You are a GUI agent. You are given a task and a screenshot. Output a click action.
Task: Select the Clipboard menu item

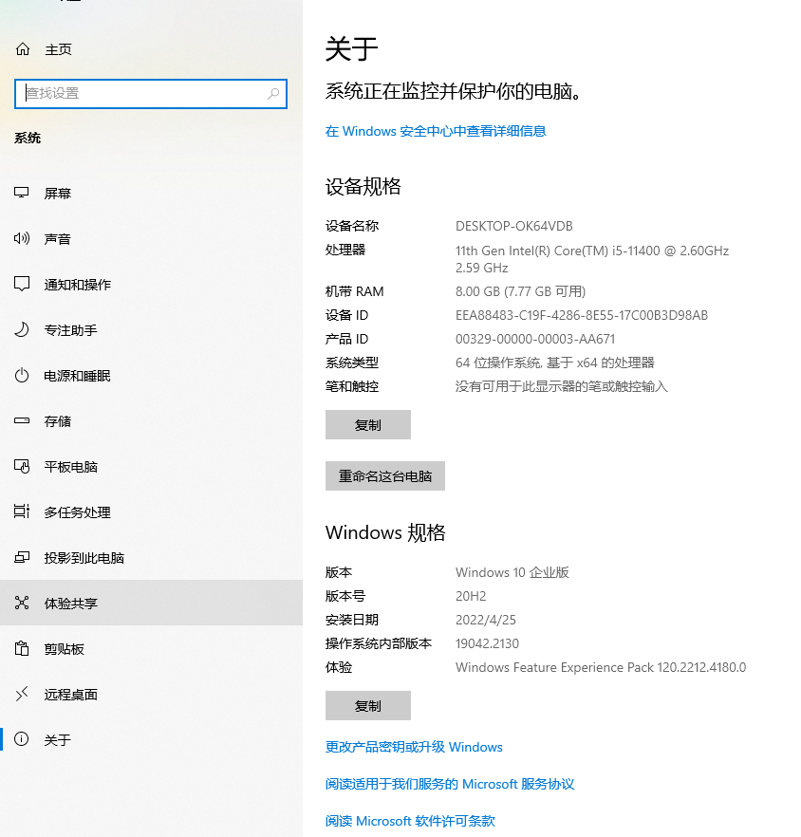65,649
